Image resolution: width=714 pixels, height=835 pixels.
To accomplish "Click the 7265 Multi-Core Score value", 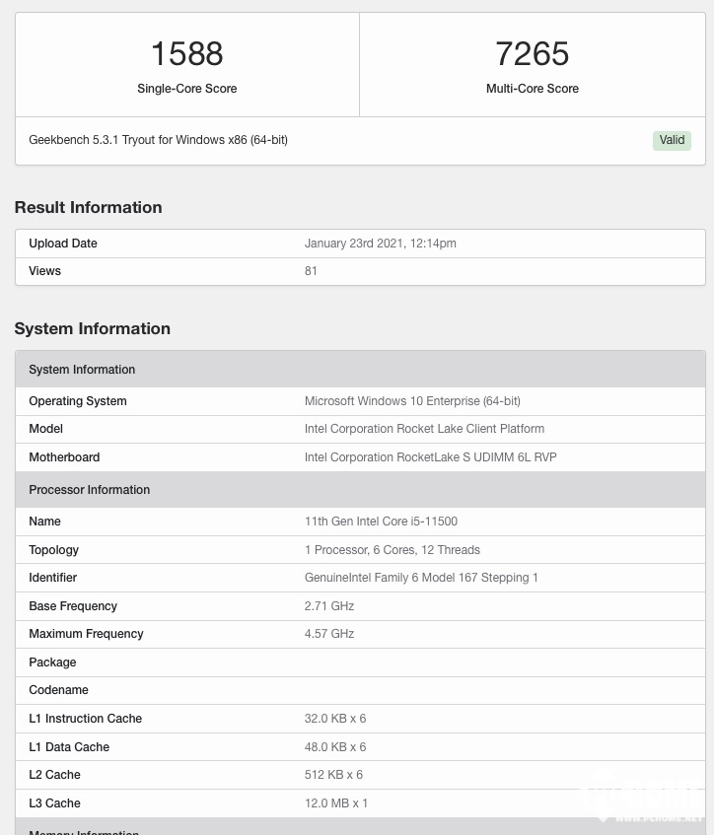I will 532,54.
